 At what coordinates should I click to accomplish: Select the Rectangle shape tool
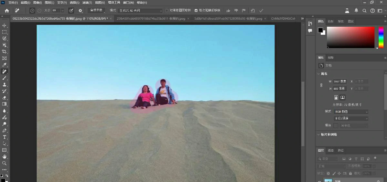click(x=4, y=150)
